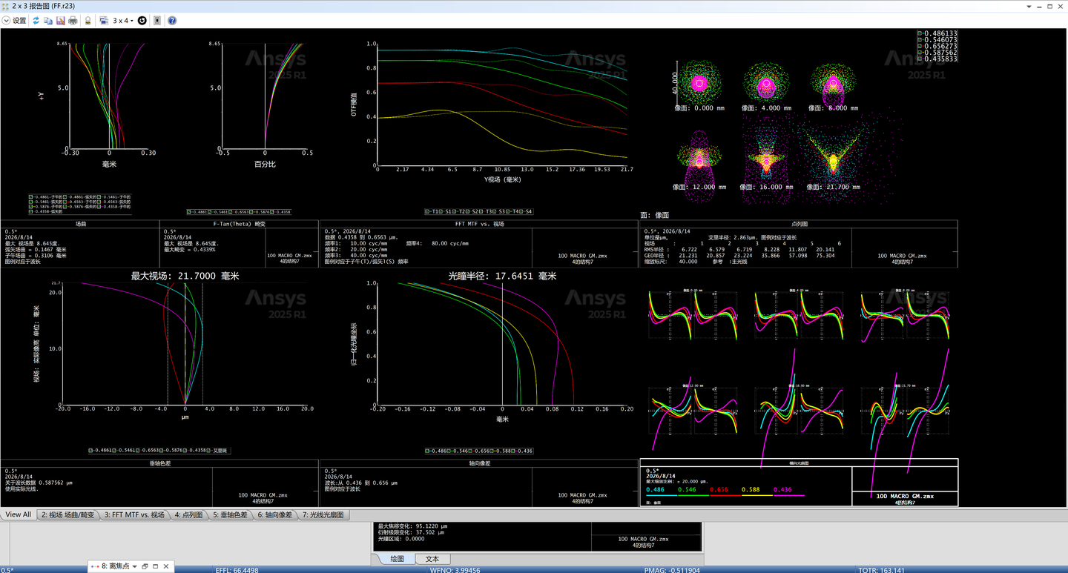Toggle 0.435833 wavelength checkbox in spot legend
Screen dimensions: 1068x573
point(920,59)
